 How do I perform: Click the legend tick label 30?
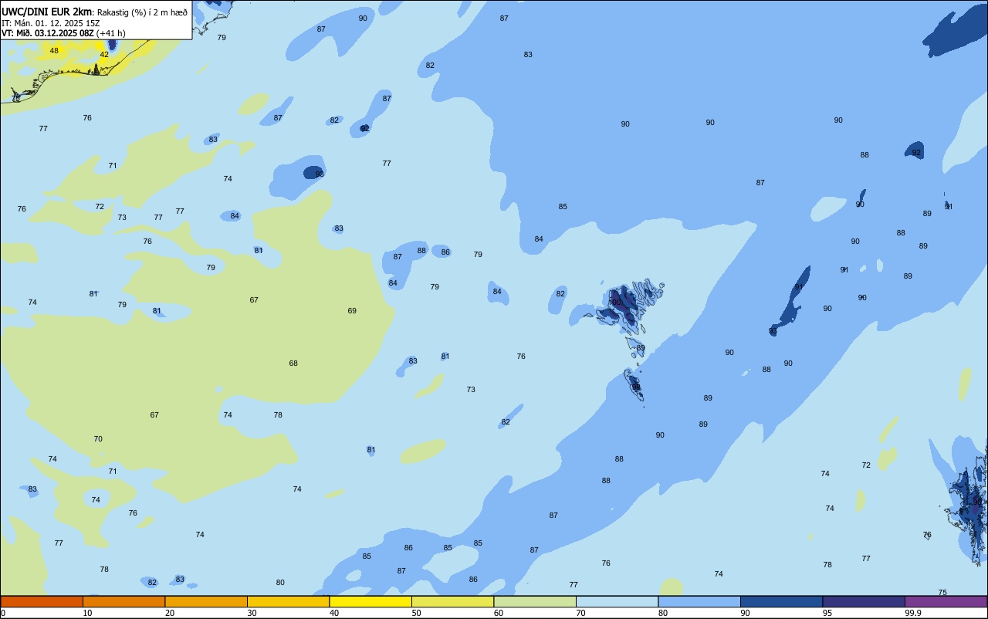252,613
